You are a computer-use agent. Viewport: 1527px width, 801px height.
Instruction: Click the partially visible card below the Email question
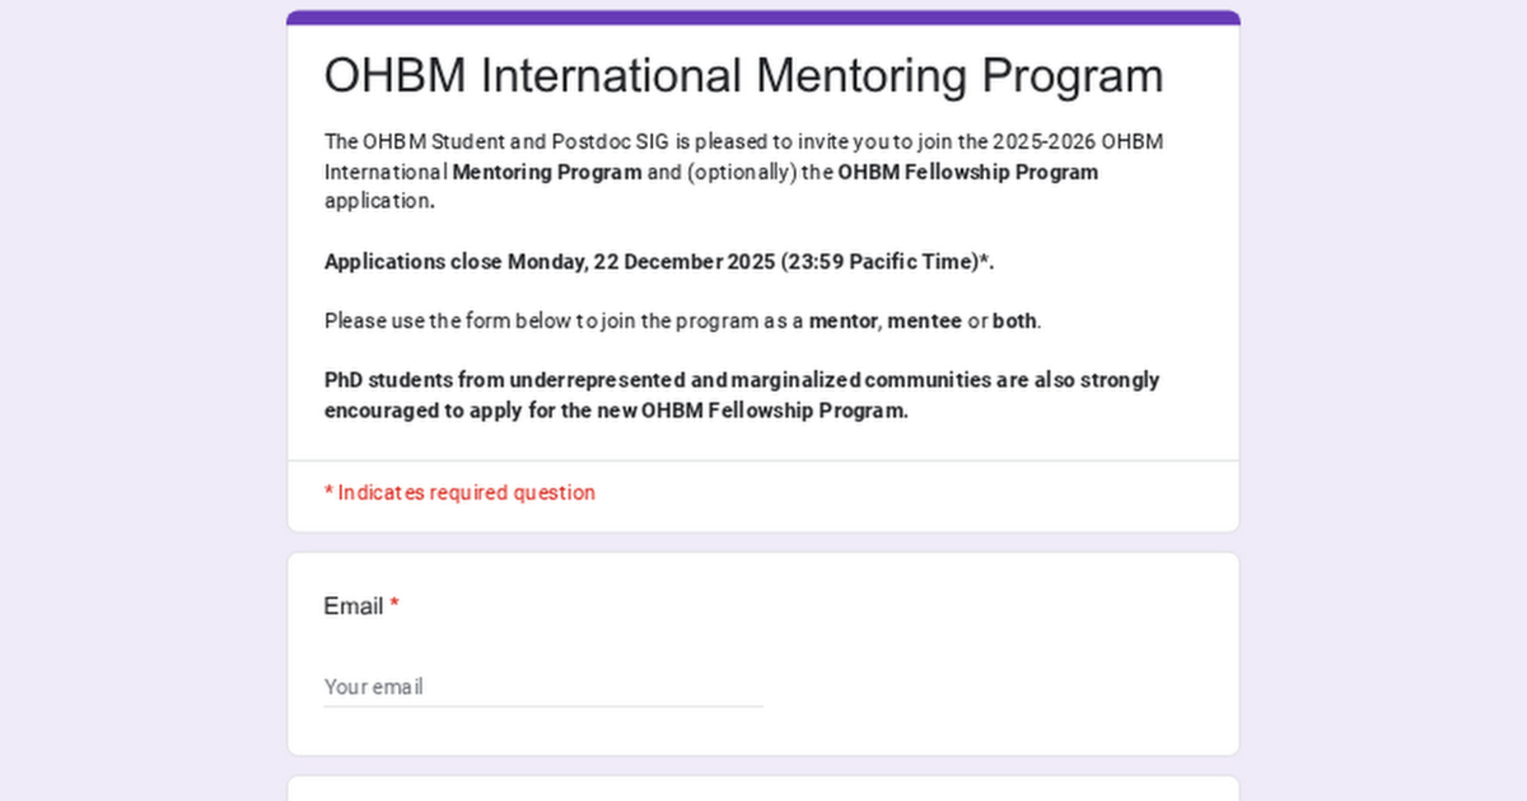point(763,789)
